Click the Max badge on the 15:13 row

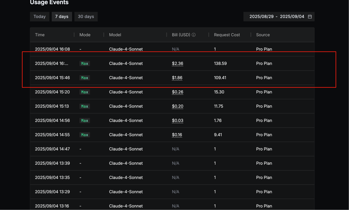(x=85, y=106)
